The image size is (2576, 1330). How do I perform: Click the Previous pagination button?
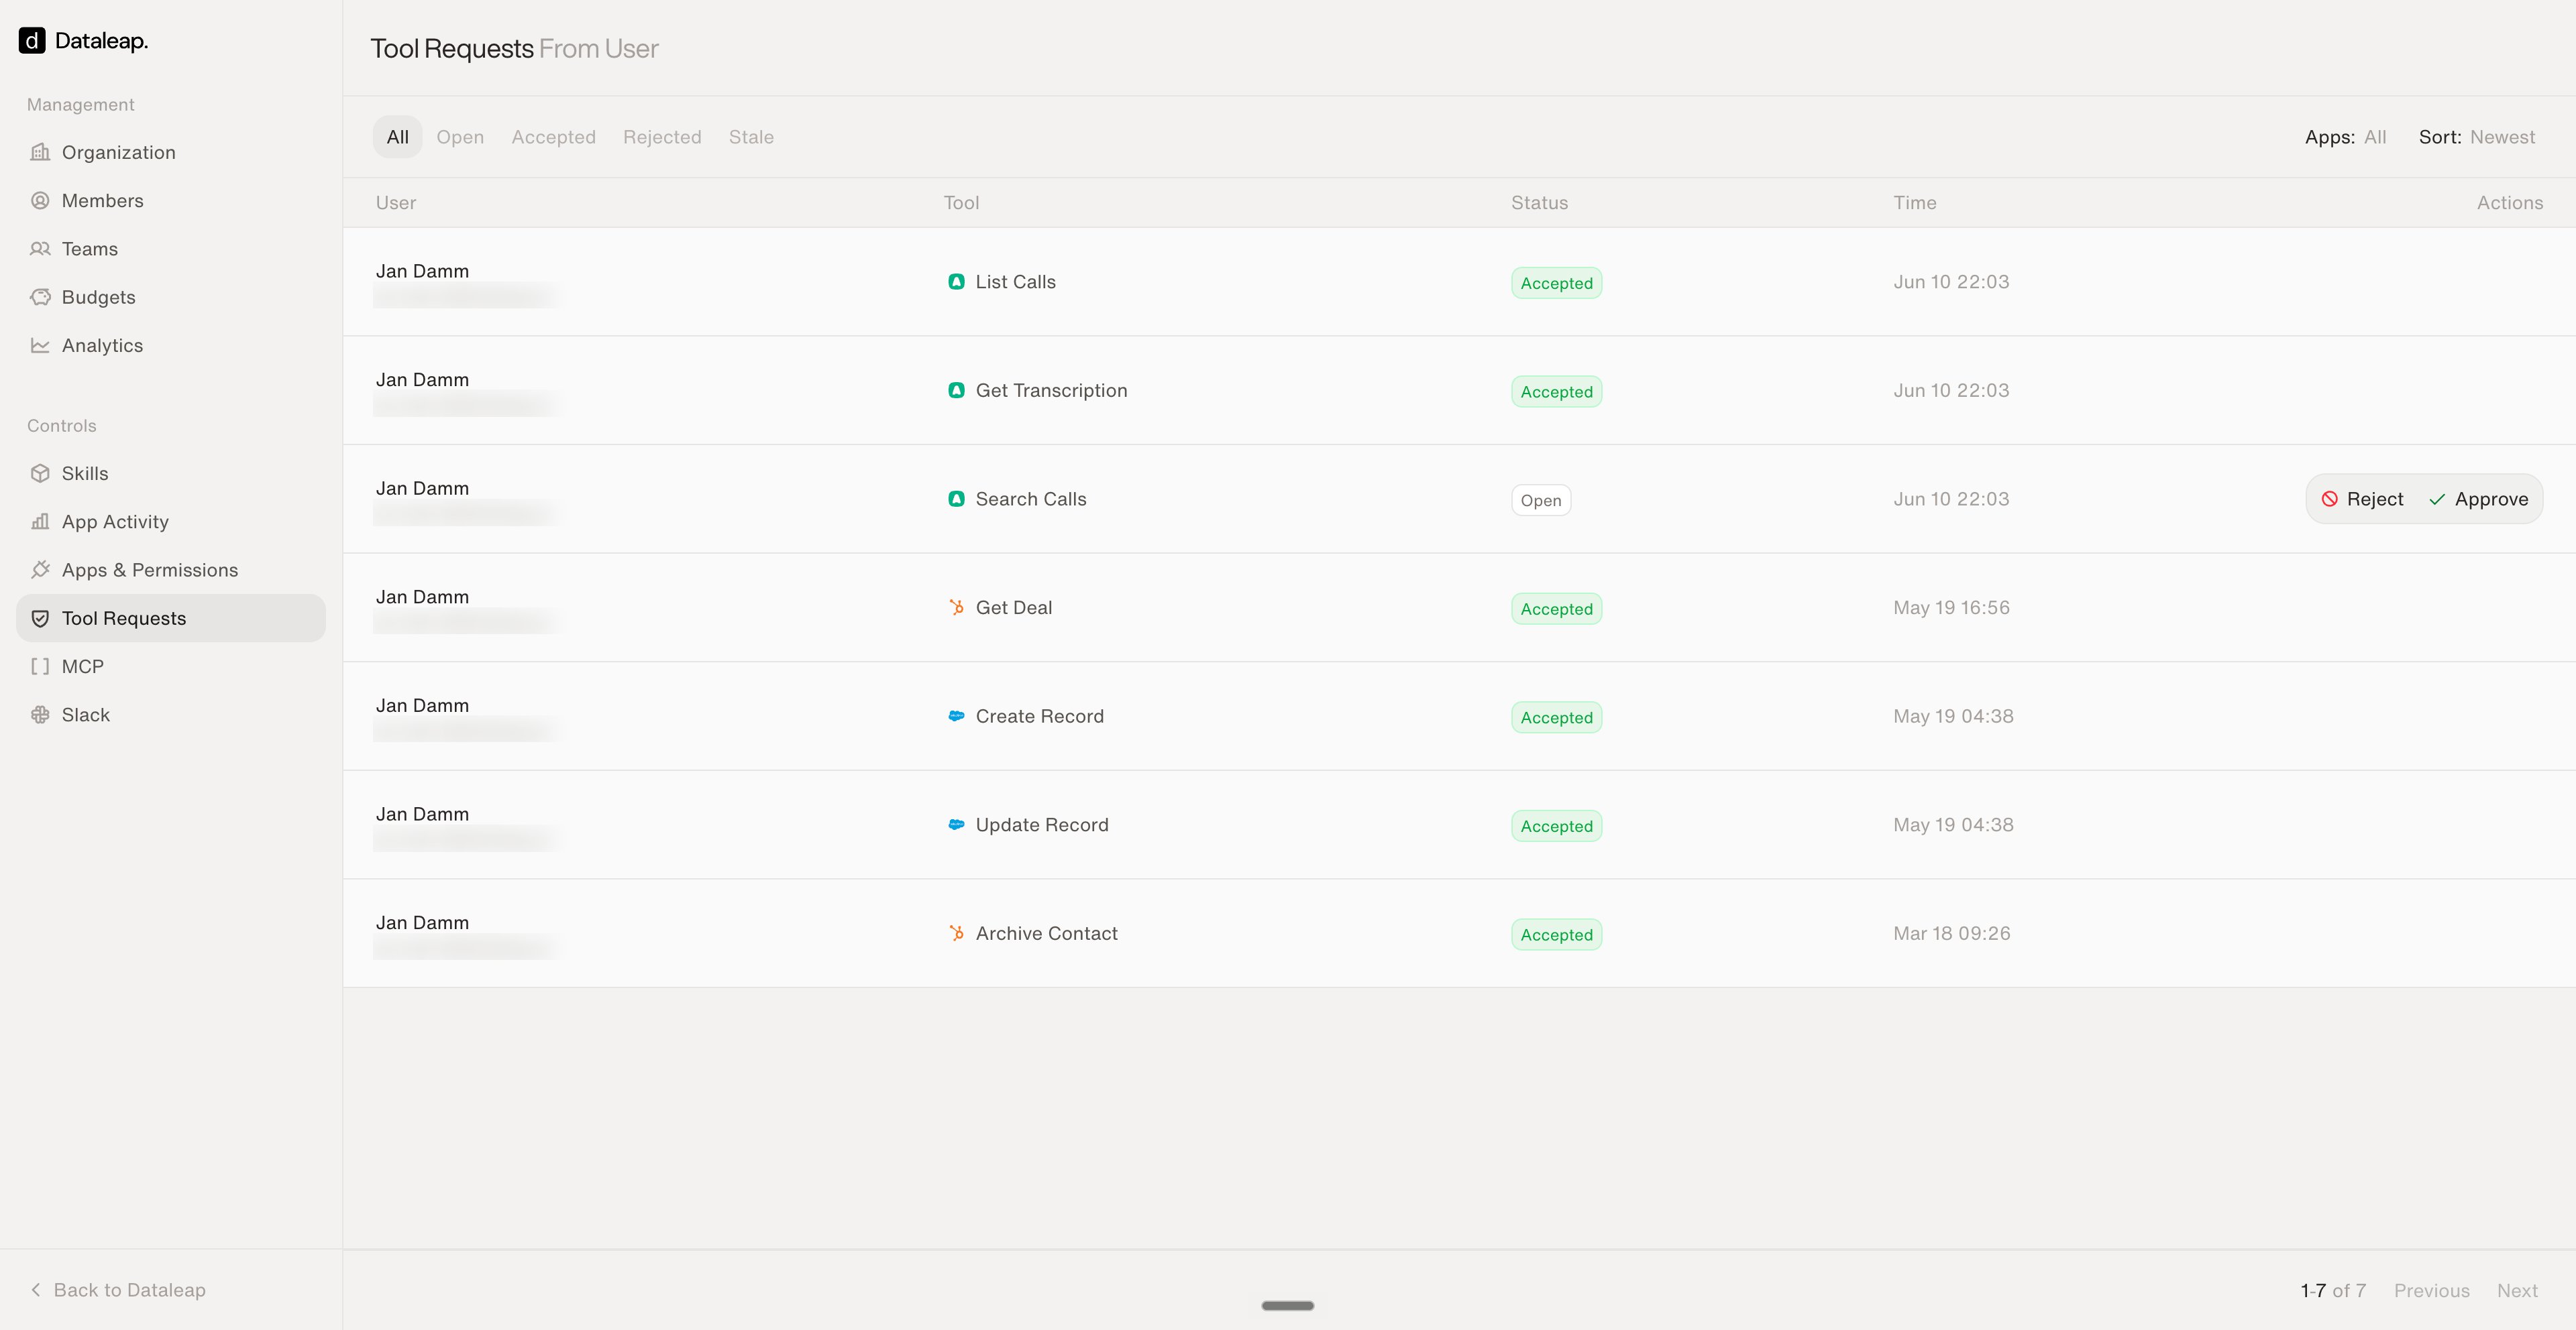[2431, 1290]
